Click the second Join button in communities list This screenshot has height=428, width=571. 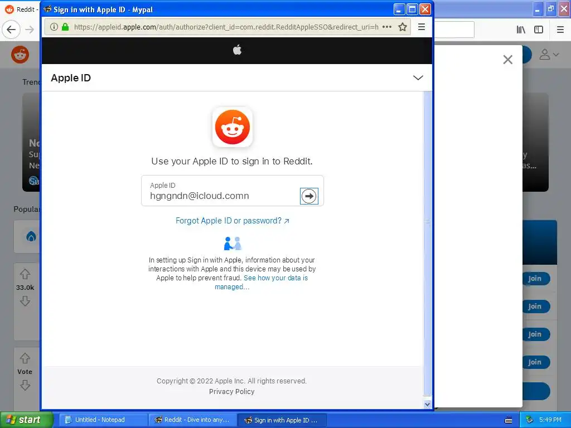[535, 307]
